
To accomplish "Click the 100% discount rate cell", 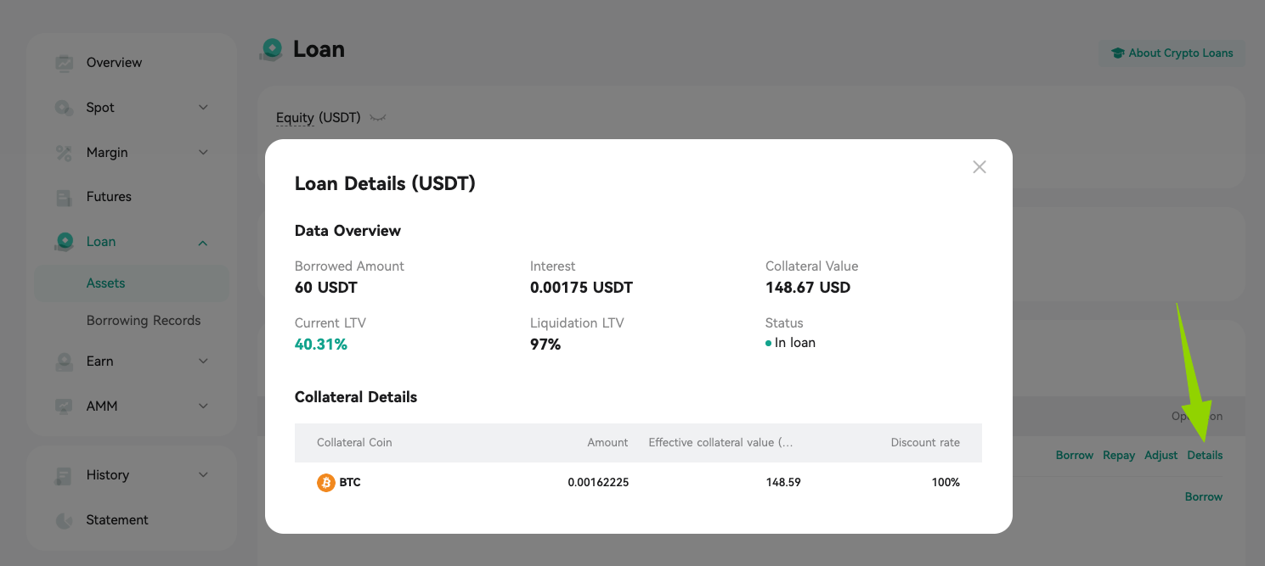I will coord(946,483).
